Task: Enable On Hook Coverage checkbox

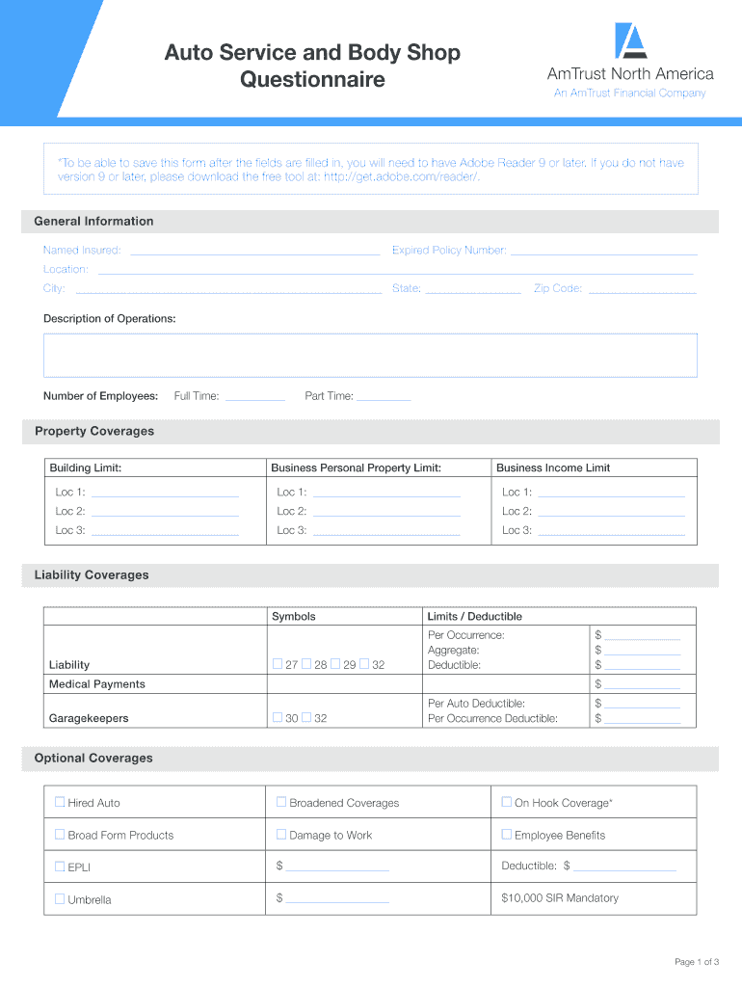Action: pyautogui.click(x=507, y=802)
